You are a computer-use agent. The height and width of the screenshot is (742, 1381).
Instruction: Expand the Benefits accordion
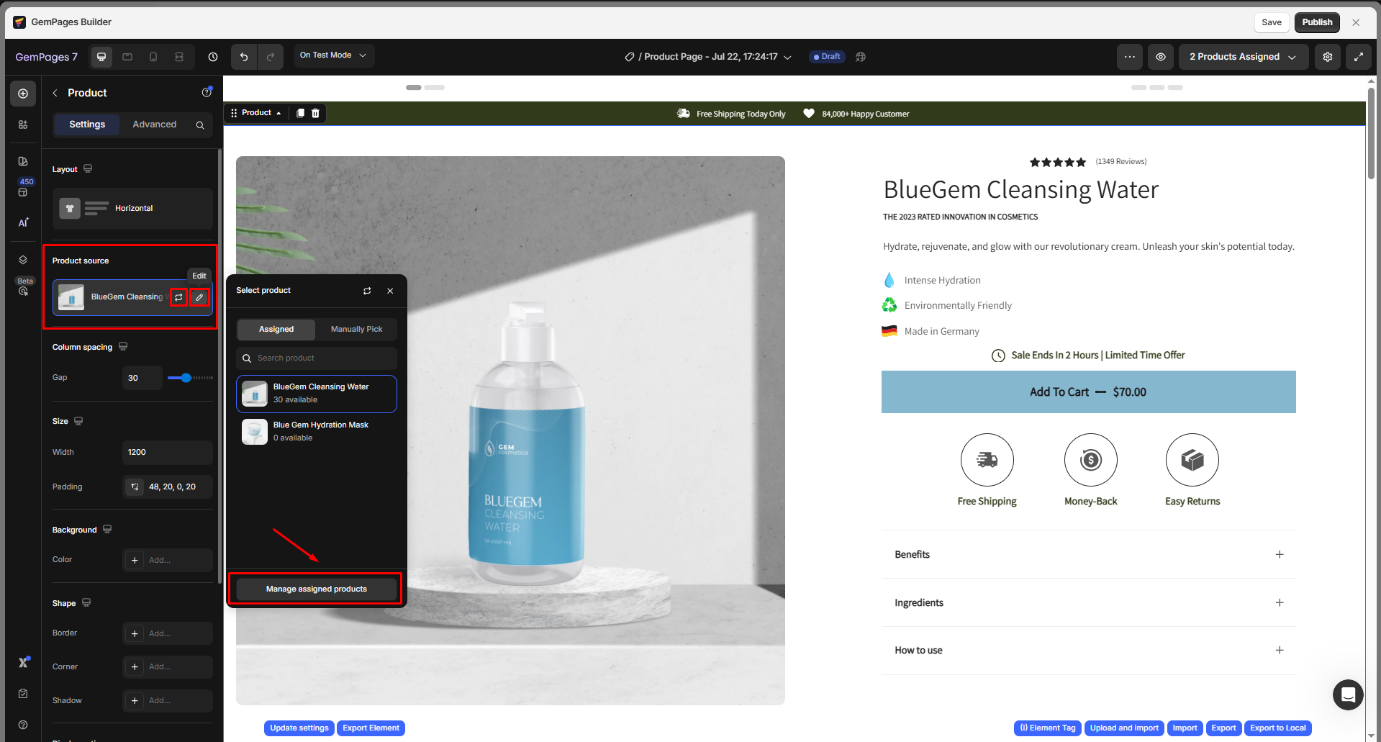click(1279, 554)
